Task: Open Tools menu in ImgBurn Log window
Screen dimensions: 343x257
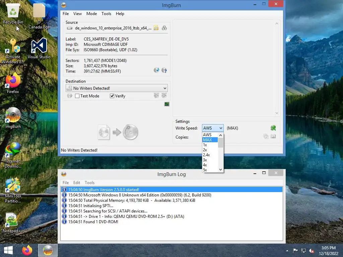Action: [89, 182]
